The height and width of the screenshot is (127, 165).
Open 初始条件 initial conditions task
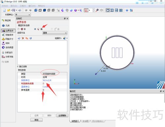(x=8, y=35)
